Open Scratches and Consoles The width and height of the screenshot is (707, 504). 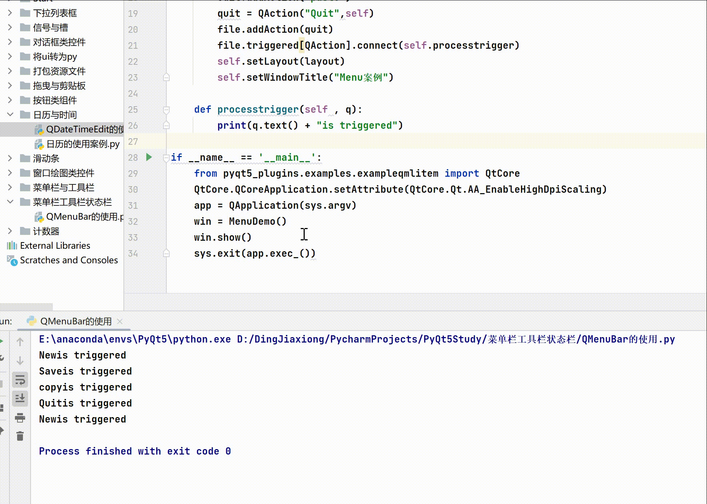pos(68,260)
